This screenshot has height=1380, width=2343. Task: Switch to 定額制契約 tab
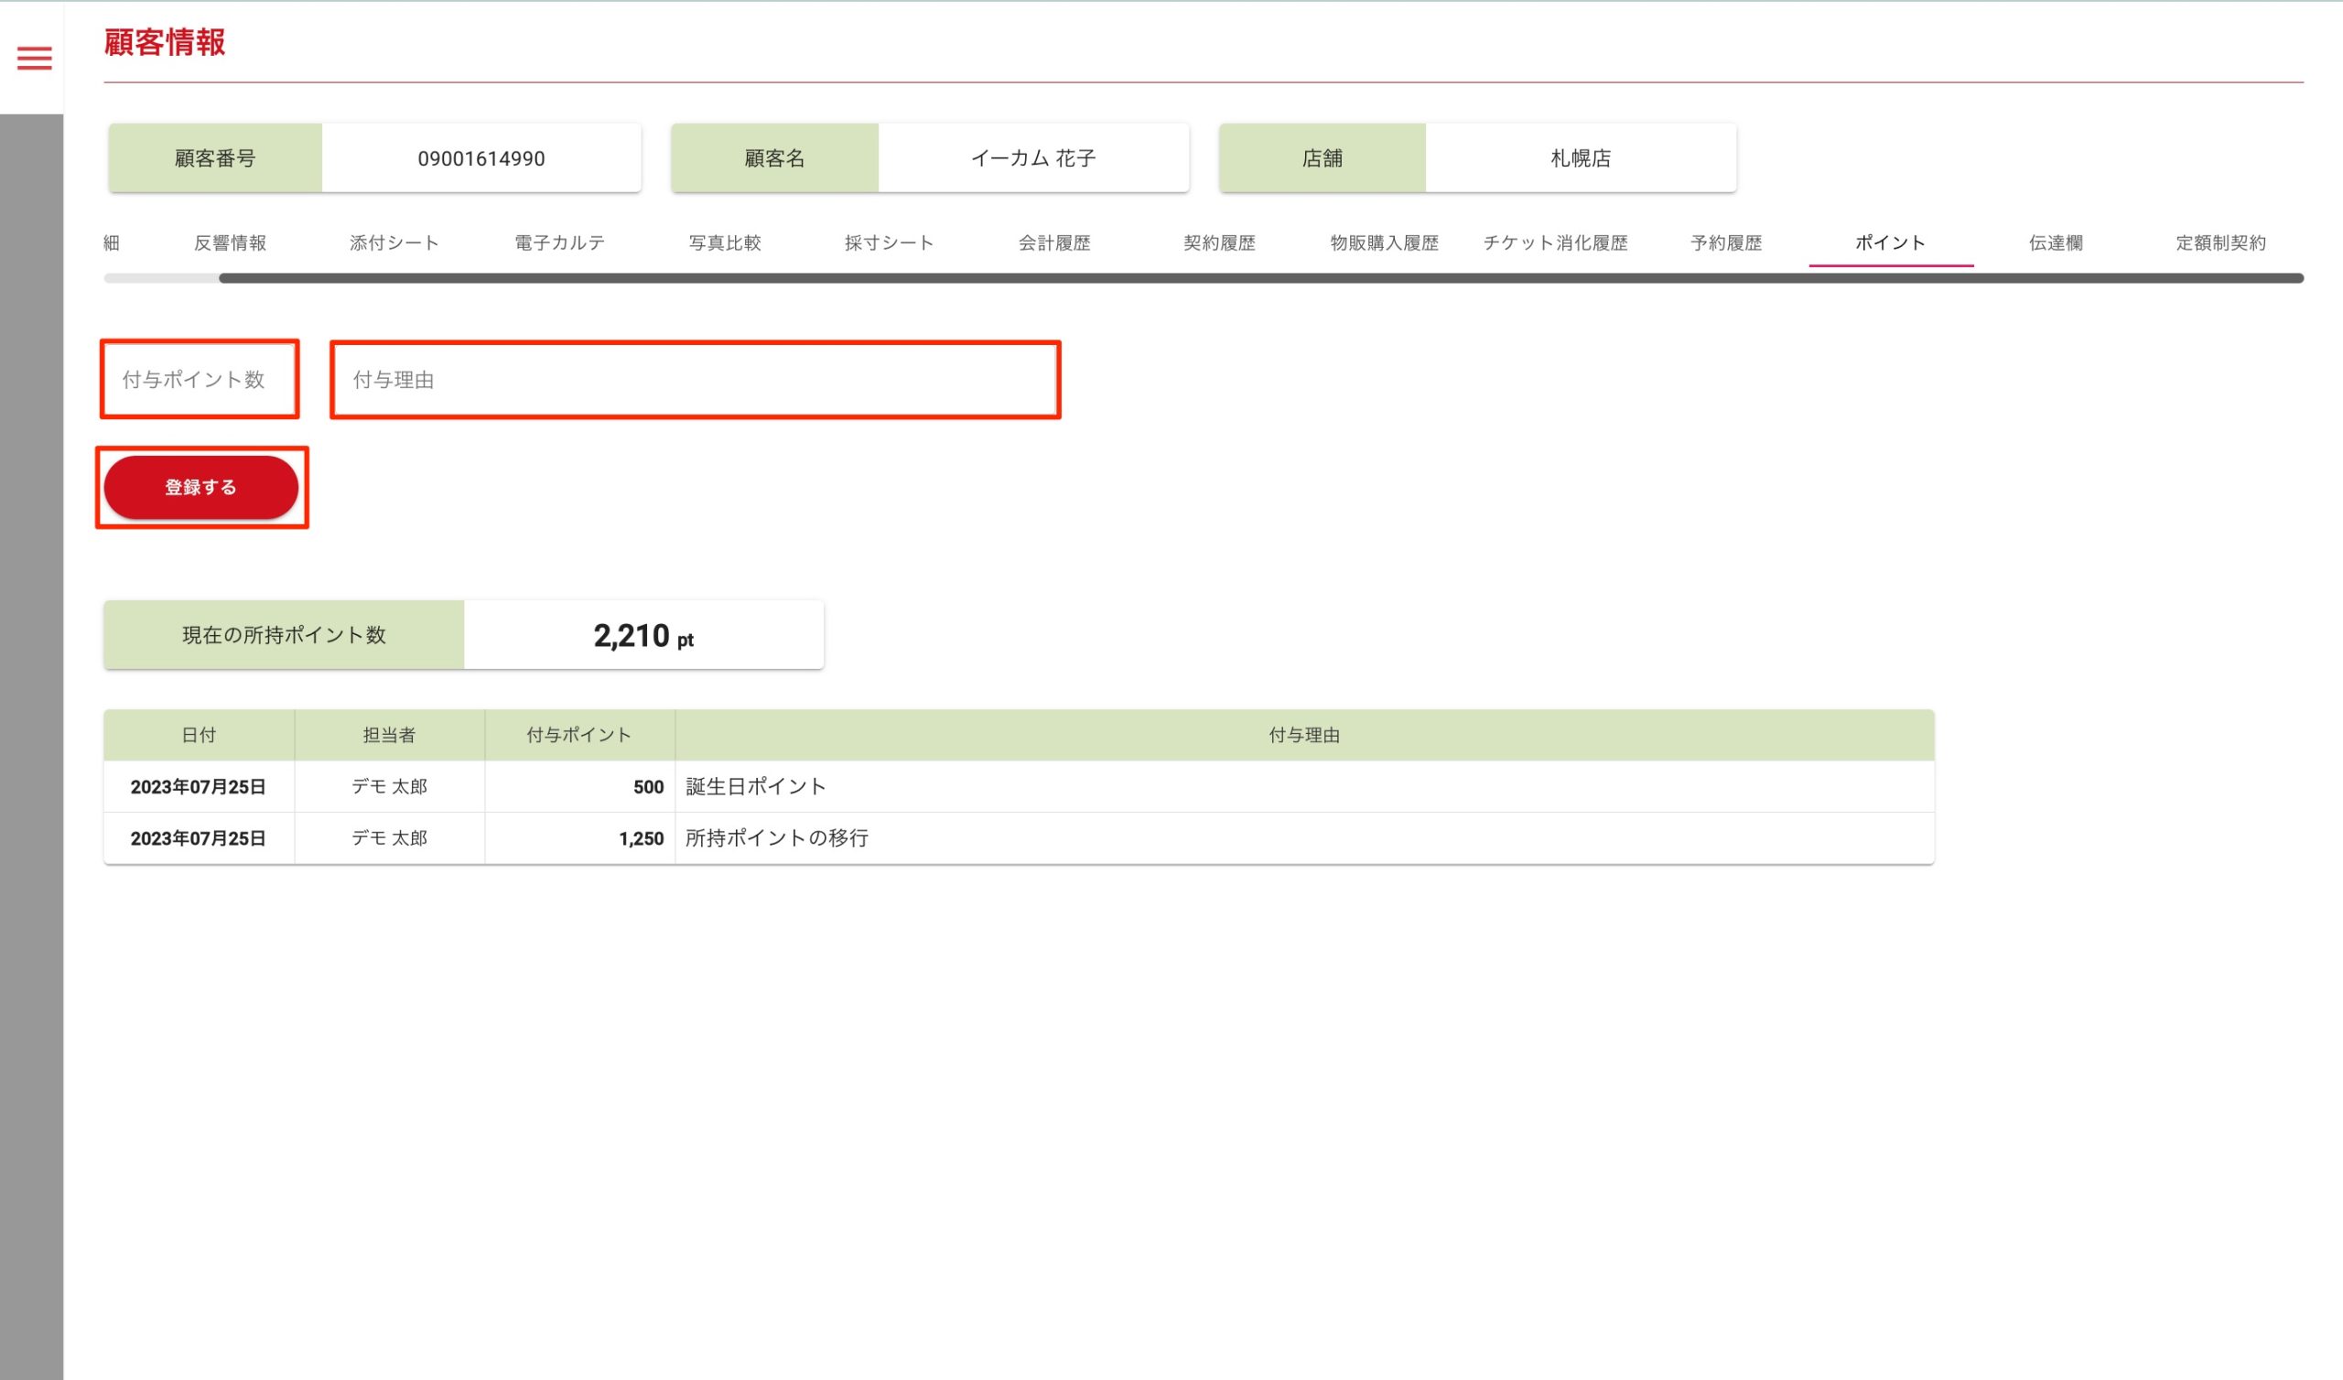pyautogui.click(x=2220, y=243)
